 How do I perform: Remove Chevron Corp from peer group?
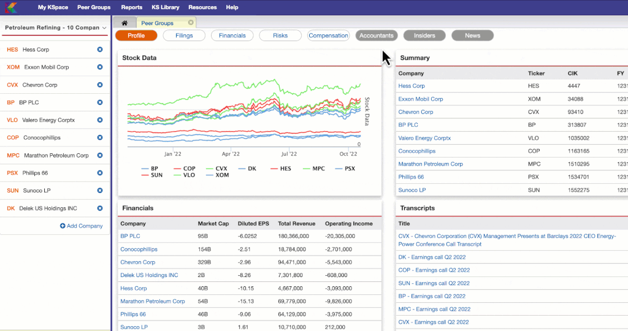click(100, 85)
